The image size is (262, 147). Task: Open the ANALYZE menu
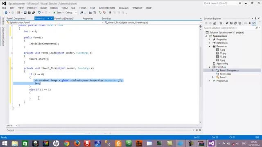point(124,8)
